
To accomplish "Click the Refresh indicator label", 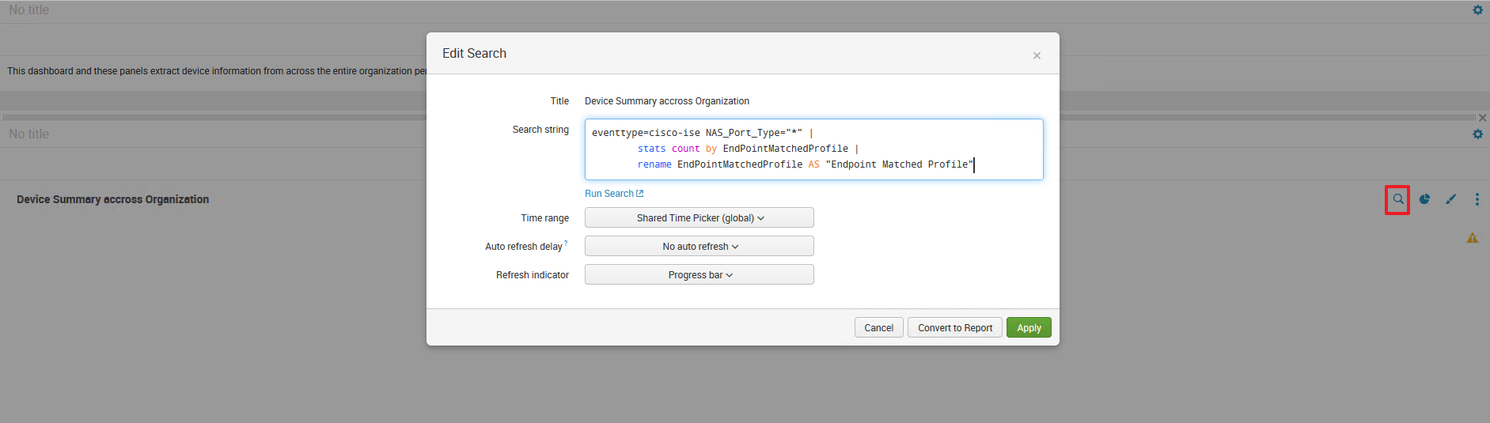I will point(533,275).
